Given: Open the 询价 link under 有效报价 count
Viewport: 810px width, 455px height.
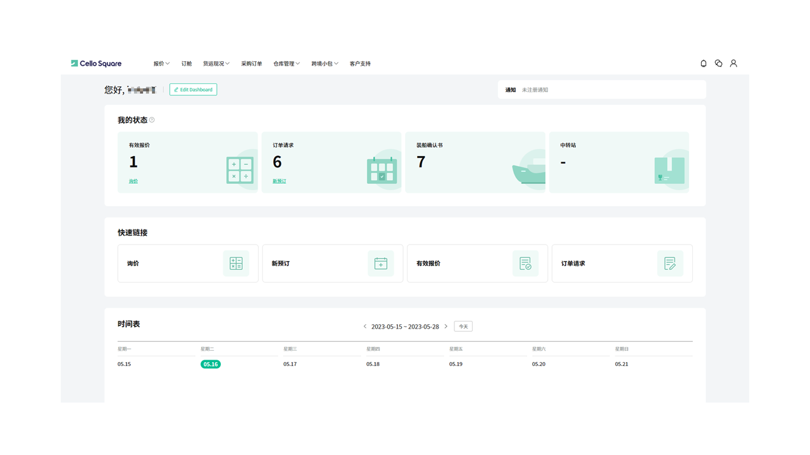Looking at the screenshot, I should coord(133,181).
